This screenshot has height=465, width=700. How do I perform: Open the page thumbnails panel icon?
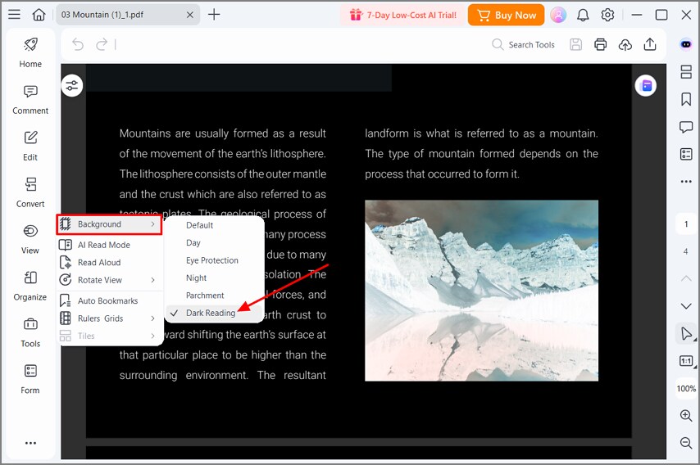(x=686, y=72)
